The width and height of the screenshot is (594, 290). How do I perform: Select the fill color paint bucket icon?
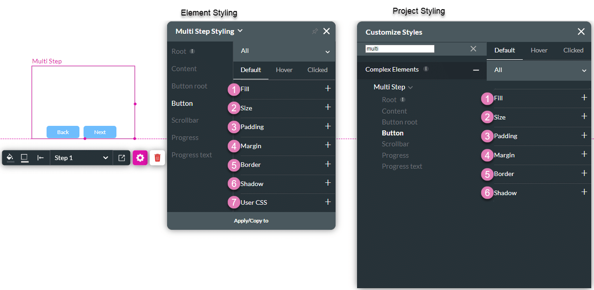[10, 157]
